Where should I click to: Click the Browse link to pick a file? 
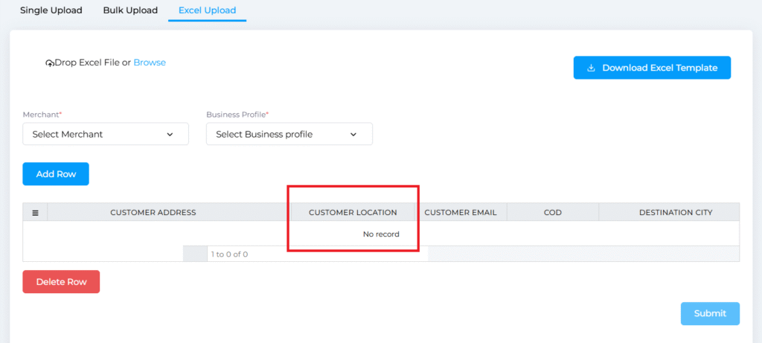(x=150, y=62)
